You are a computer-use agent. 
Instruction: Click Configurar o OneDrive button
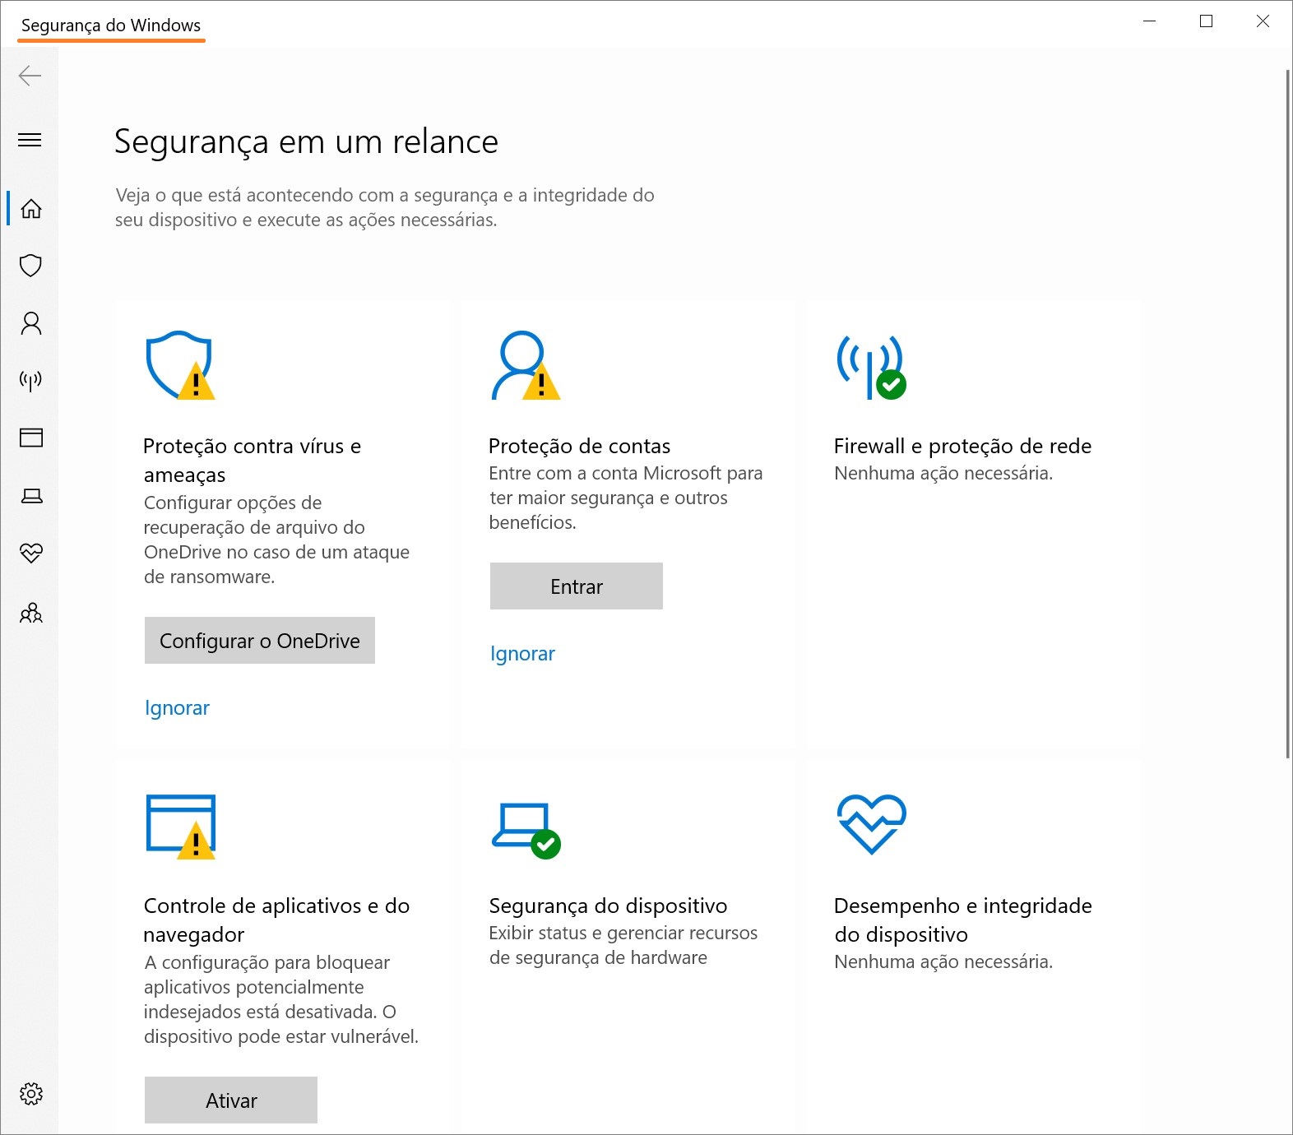pyautogui.click(x=260, y=641)
